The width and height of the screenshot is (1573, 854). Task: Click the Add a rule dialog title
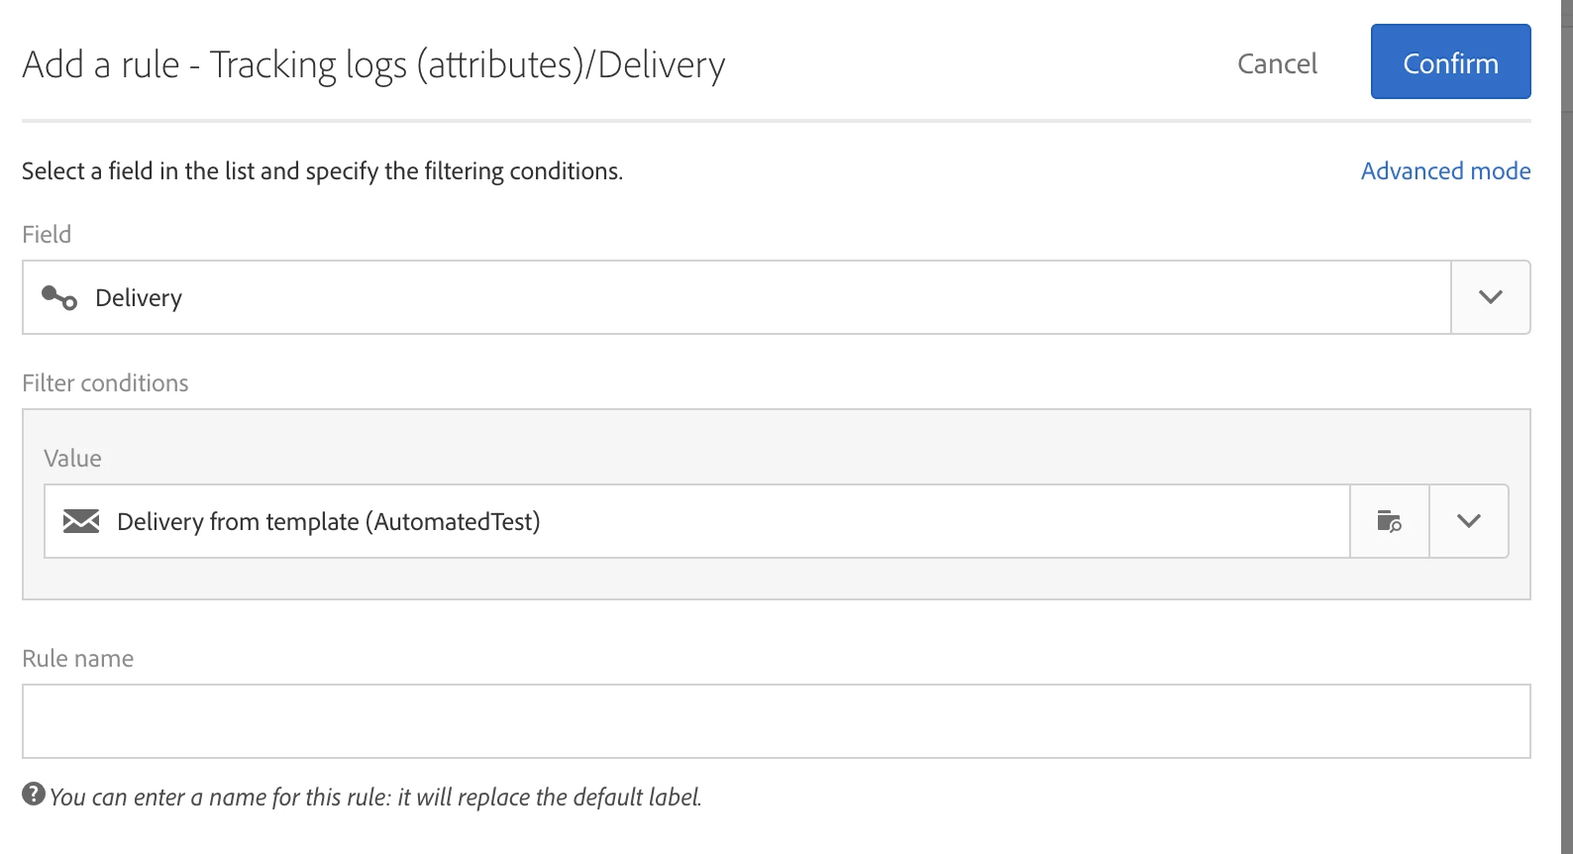[373, 65]
